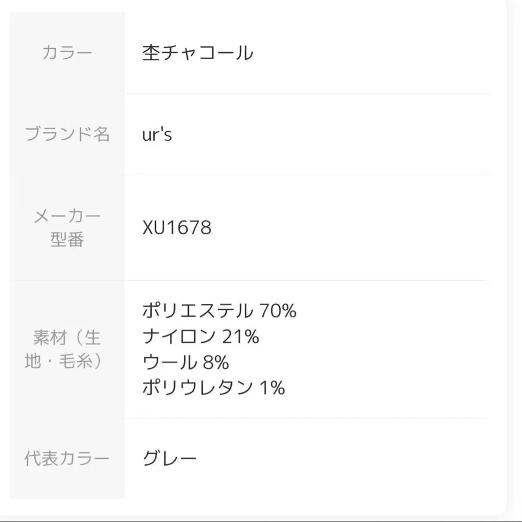Click the 1% percentage value
This screenshot has height=522, width=522.
coord(272,387)
